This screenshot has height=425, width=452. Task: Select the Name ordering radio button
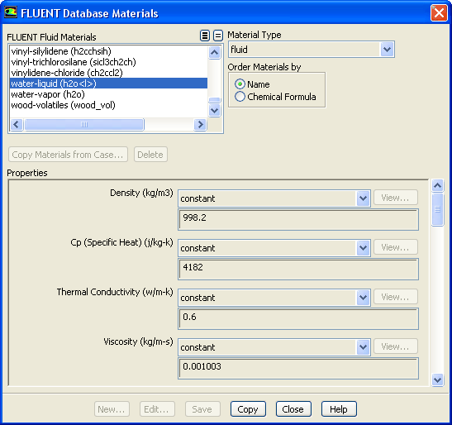click(x=240, y=84)
